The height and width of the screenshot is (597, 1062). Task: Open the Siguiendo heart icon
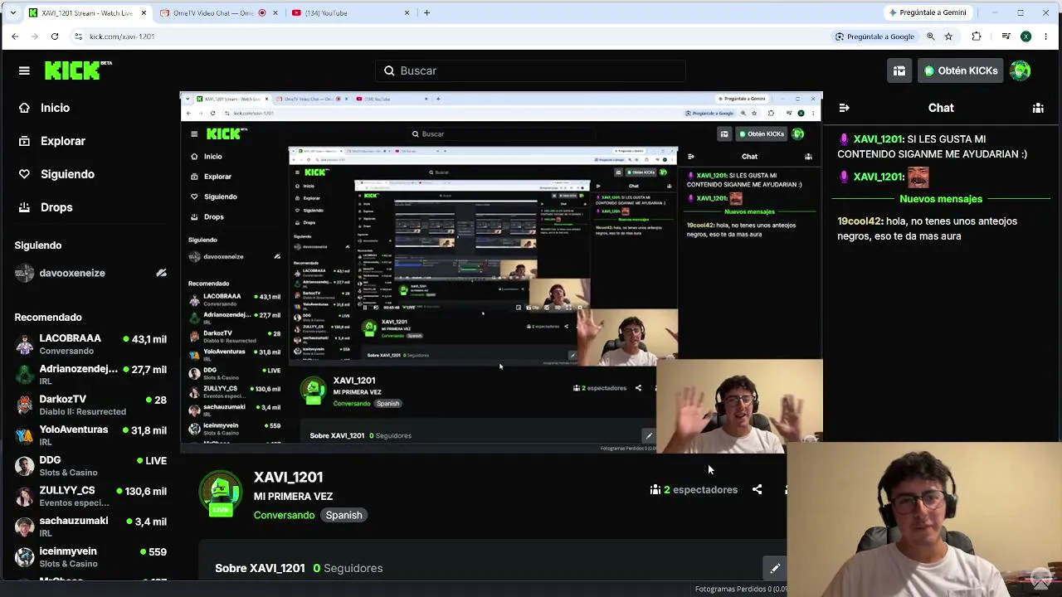pos(24,174)
